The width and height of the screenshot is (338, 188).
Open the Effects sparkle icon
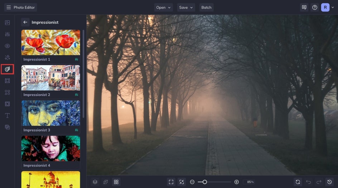pos(7,58)
